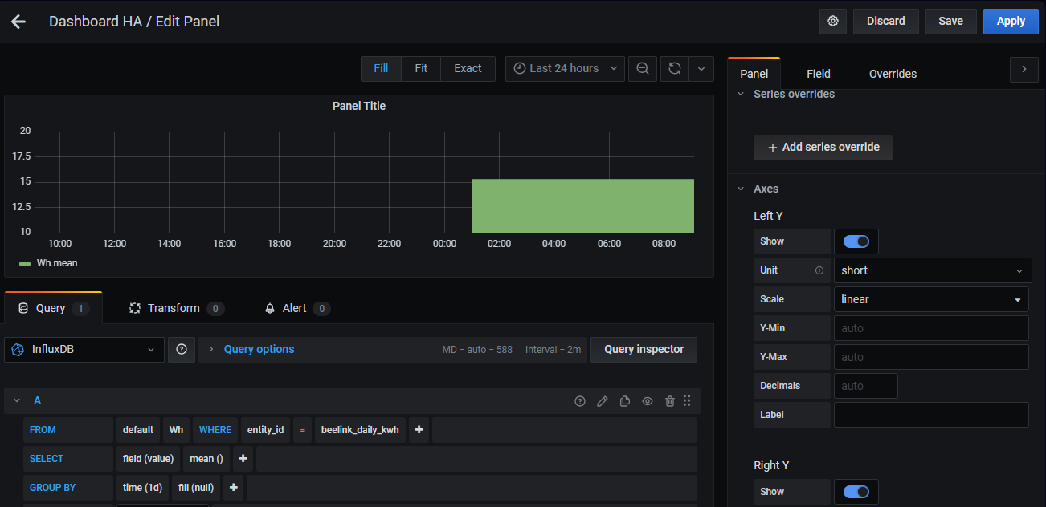
Task: Go back using the arrow in the top bar
Action: [x=18, y=21]
